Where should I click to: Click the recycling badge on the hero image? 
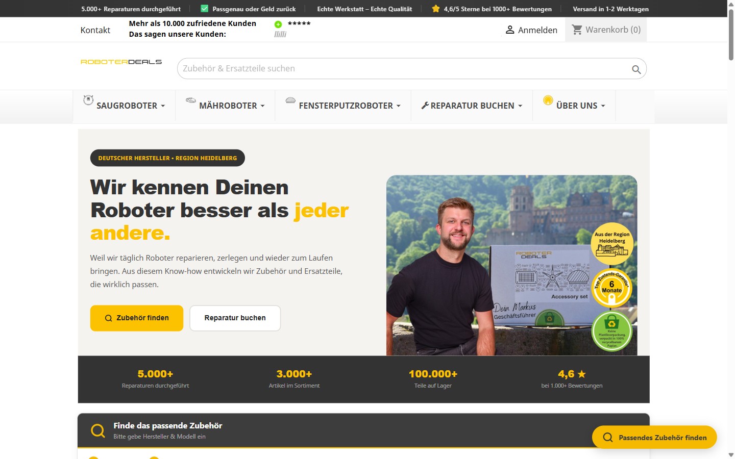tap(611, 330)
